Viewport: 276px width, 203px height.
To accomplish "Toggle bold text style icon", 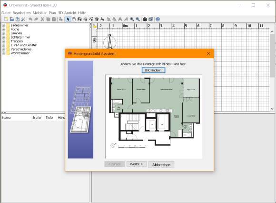I will coord(120,19).
